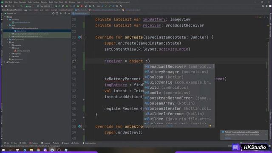This screenshot has height=153, width=272.
Task: Expand the mipmap folder node
Action: [10, 54]
